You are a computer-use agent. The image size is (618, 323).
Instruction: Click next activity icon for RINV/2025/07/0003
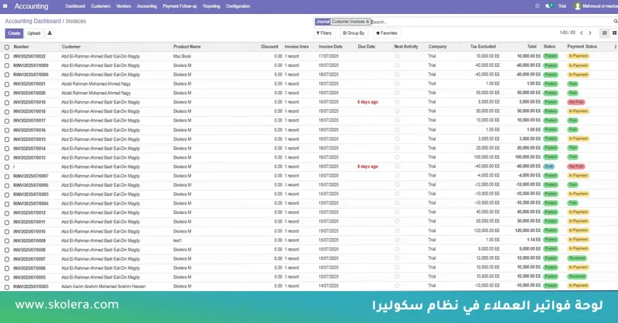tap(397, 286)
